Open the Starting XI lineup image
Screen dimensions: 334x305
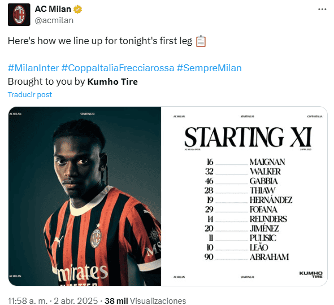click(244, 196)
